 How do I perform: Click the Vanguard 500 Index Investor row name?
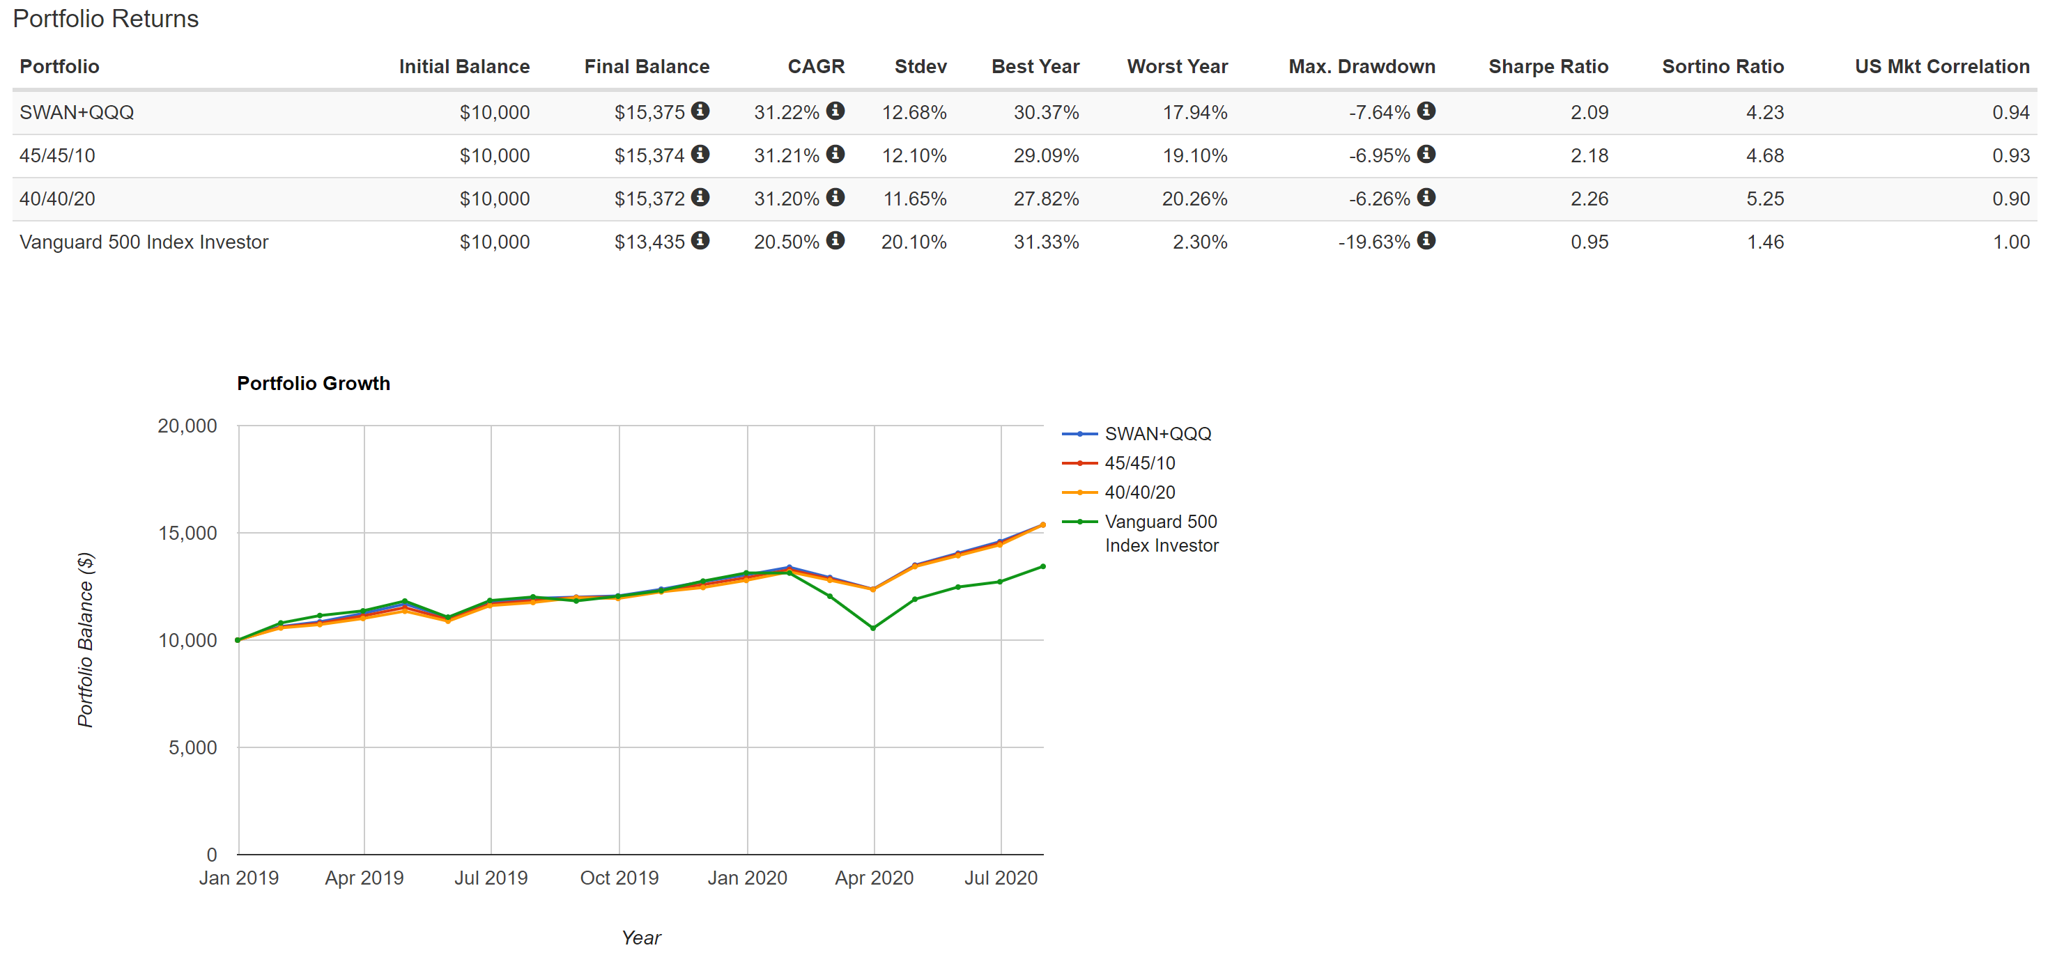(x=144, y=242)
